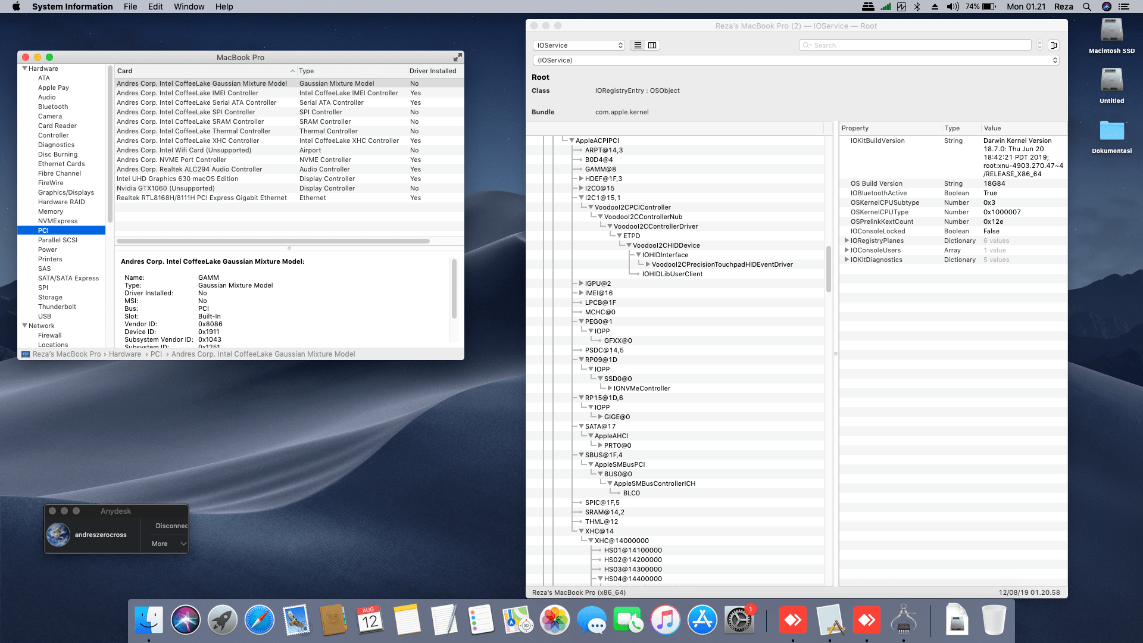This screenshot has width=1143, height=643.
Task: Expand IORegistryPlanes dictionary property
Action: (x=847, y=241)
